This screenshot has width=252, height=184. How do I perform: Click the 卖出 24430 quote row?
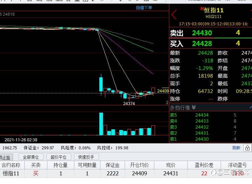211,33
